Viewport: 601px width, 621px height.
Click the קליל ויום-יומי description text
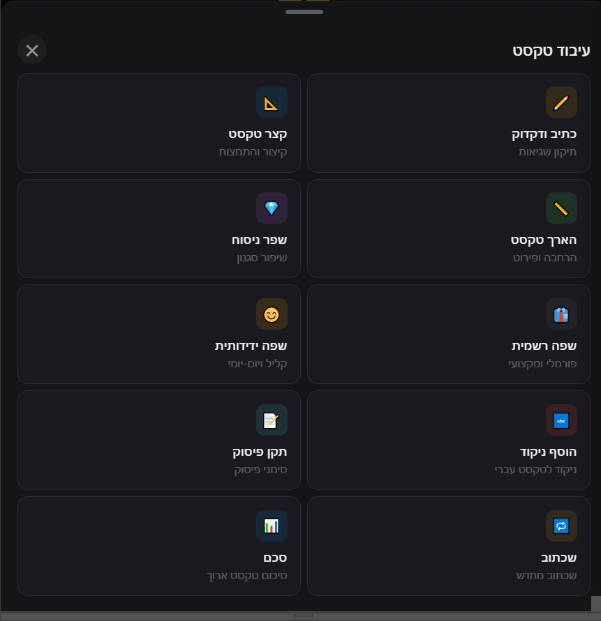257,364
